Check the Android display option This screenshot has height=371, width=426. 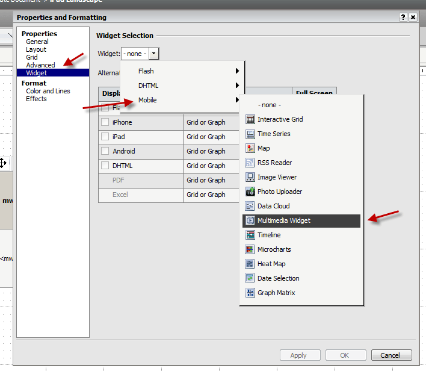click(105, 151)
